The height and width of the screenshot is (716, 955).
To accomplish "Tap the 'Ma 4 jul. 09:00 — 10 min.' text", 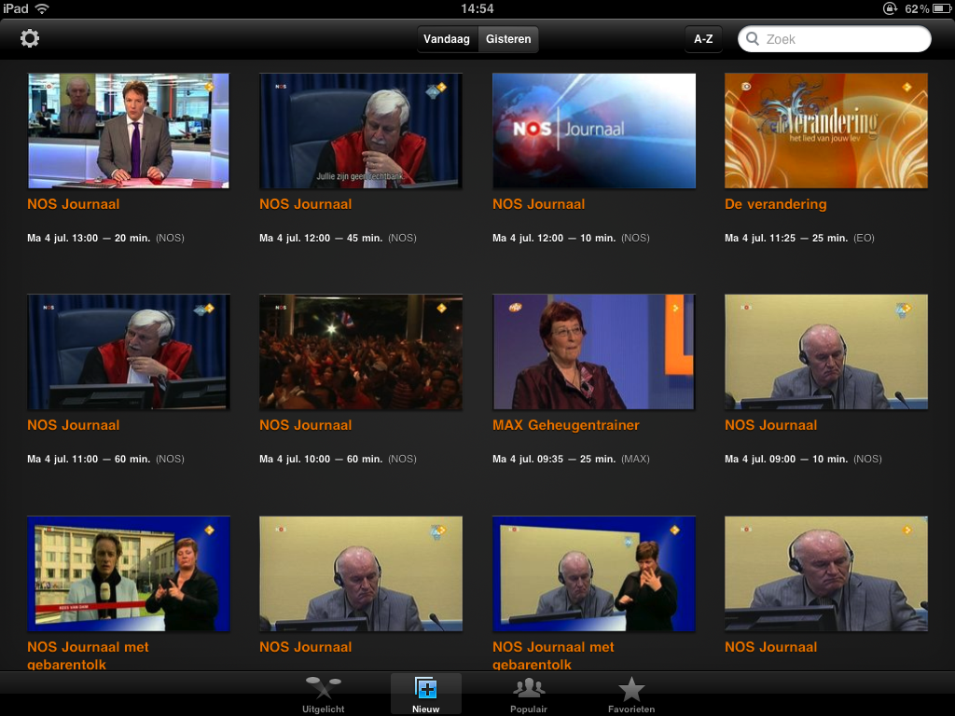I will [786, 459].
